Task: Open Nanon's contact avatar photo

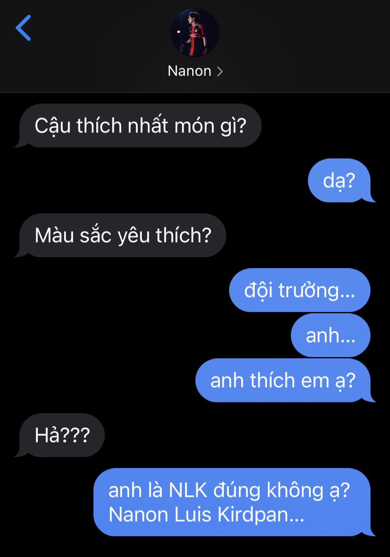Action: 195,33
